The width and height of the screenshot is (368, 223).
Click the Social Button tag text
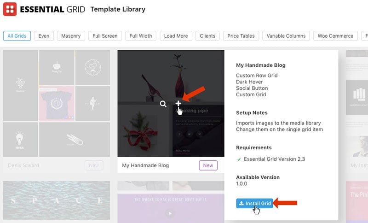pyautogui.click(x=252, y=88)
